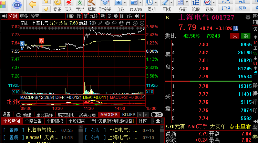This screenshot has height=143, width=258.
Task: Toggle the 弹 popup switch
Action: tap(157, 115)
